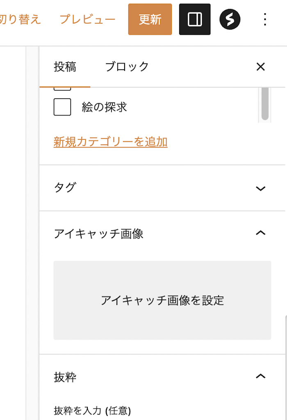Click the 新規カテゴリーを追加 link

click(110, 142)
